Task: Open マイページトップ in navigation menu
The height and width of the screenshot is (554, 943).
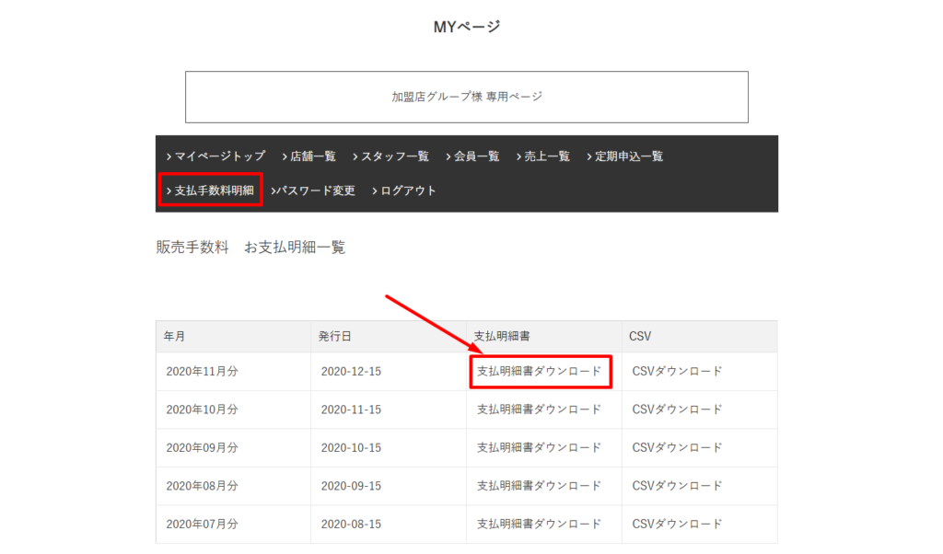Action: [x=219, y=156]
